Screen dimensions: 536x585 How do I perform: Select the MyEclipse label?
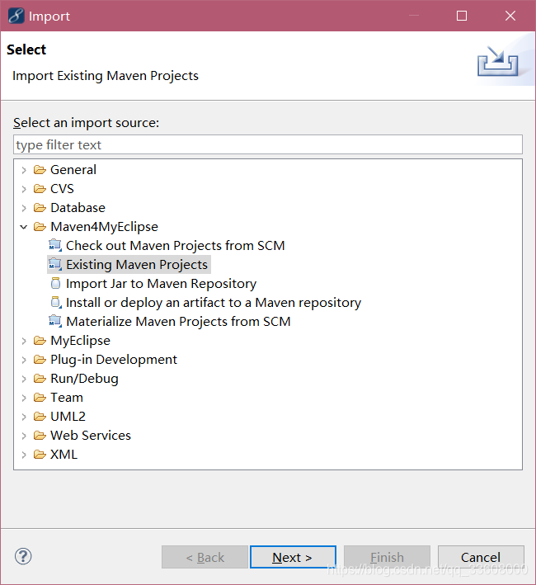click(x=81, y=341)
